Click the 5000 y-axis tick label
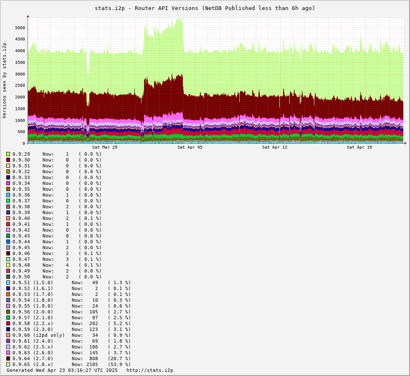 (x=20, y=28)
